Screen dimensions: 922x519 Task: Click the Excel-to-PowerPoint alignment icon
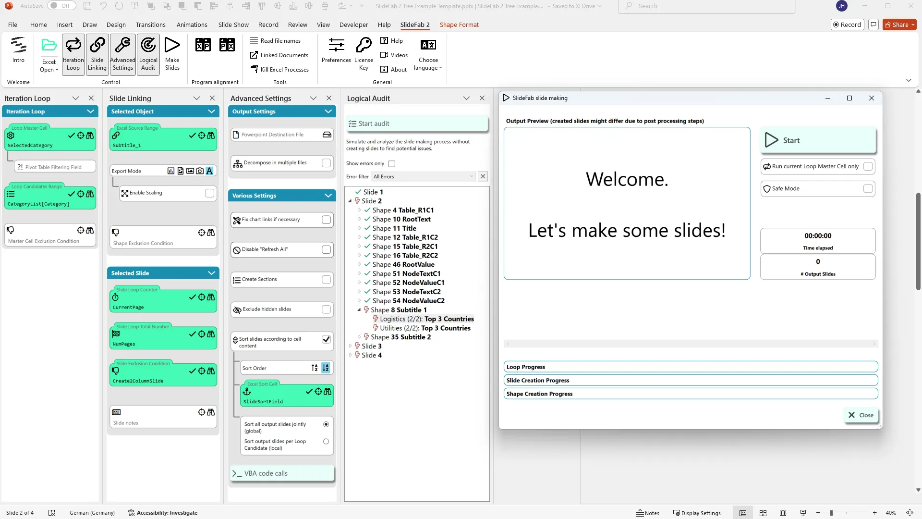[x=203, y=45]
